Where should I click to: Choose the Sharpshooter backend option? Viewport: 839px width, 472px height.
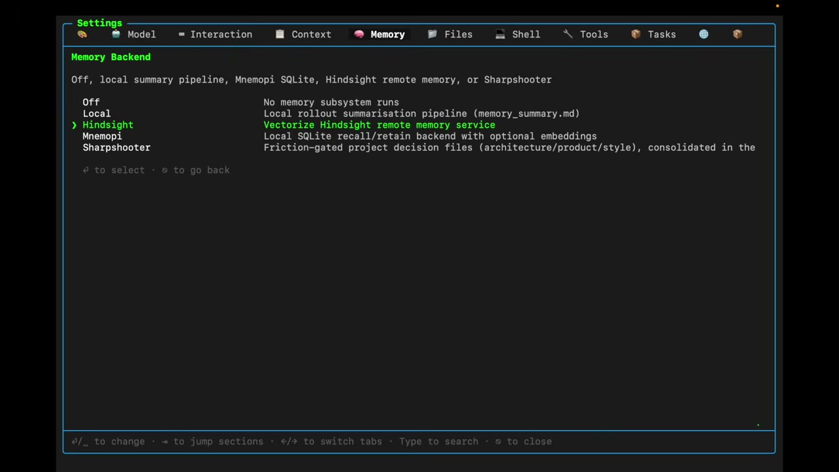[117, 147]
